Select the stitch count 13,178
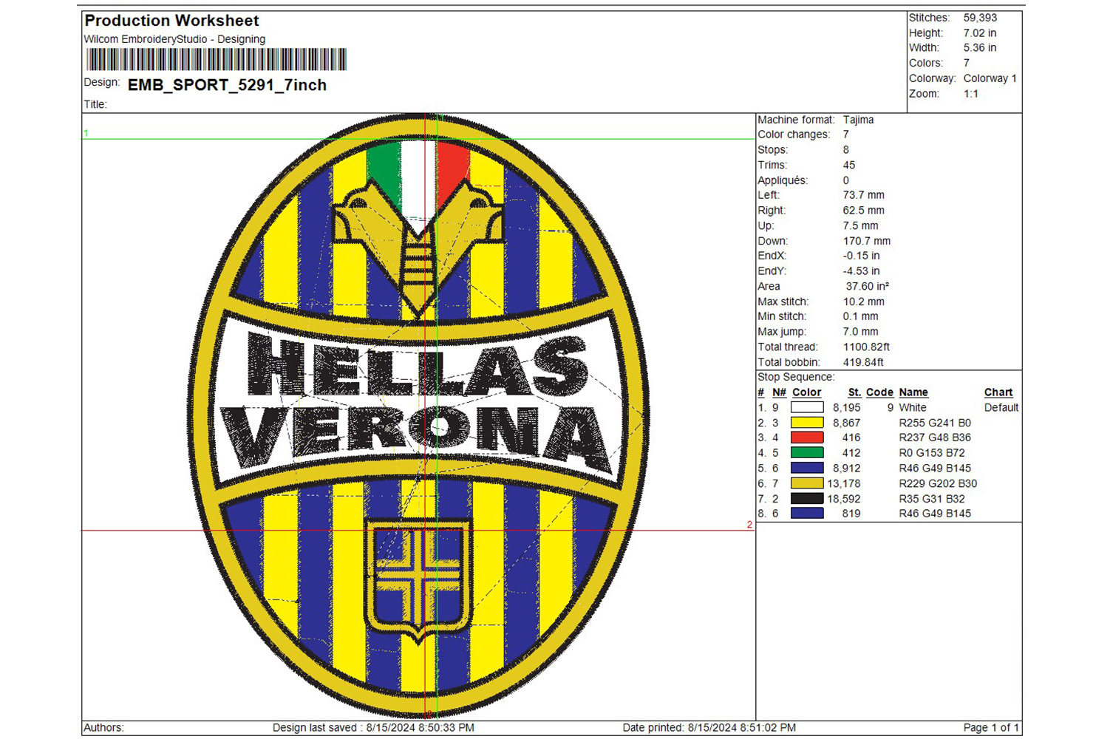Image resolution: width=1110 pixels, height=739 pixels. coord(844,483)
